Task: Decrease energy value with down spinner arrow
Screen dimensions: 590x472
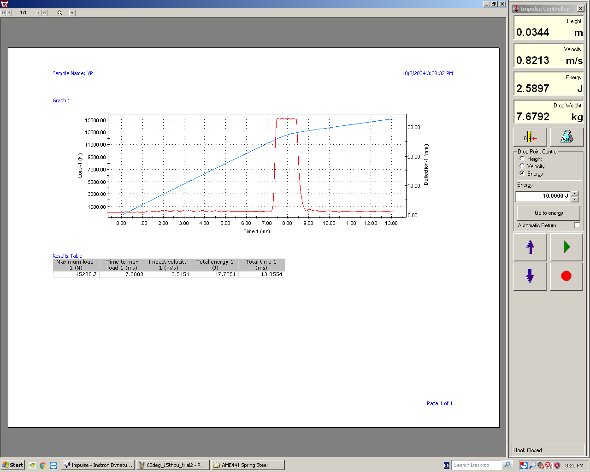Action: (575, 199)
